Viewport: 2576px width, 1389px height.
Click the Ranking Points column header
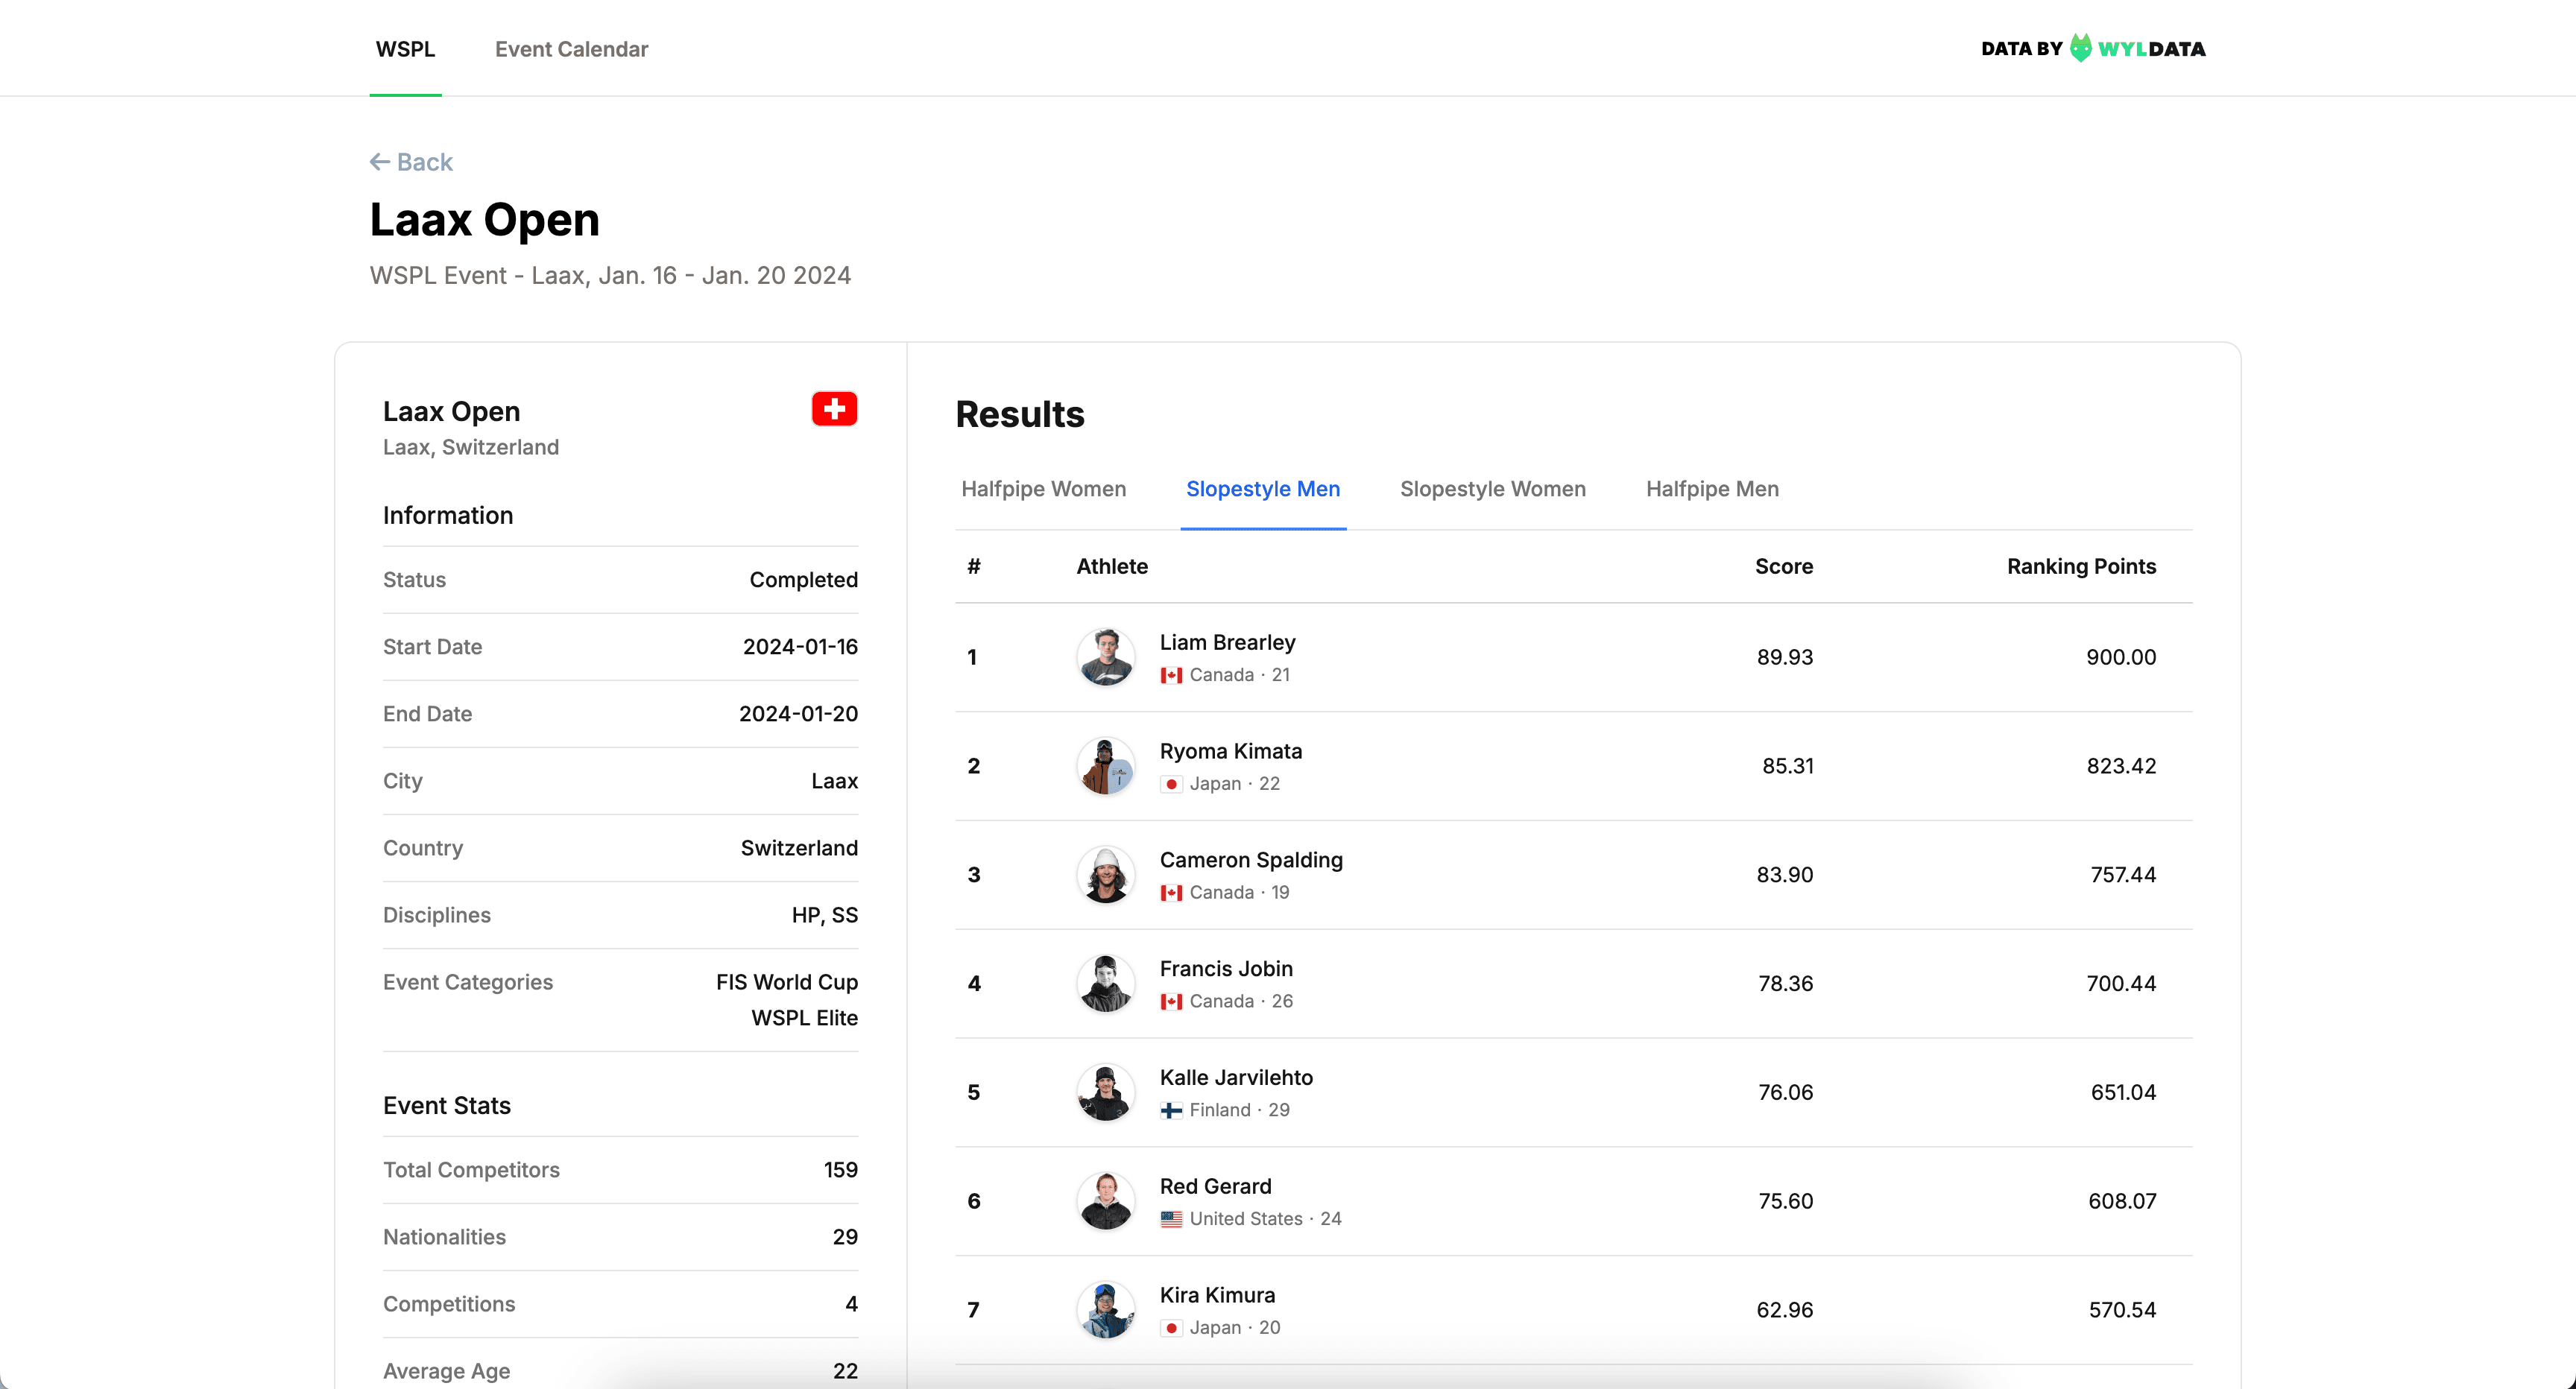tap(2081, 566)
